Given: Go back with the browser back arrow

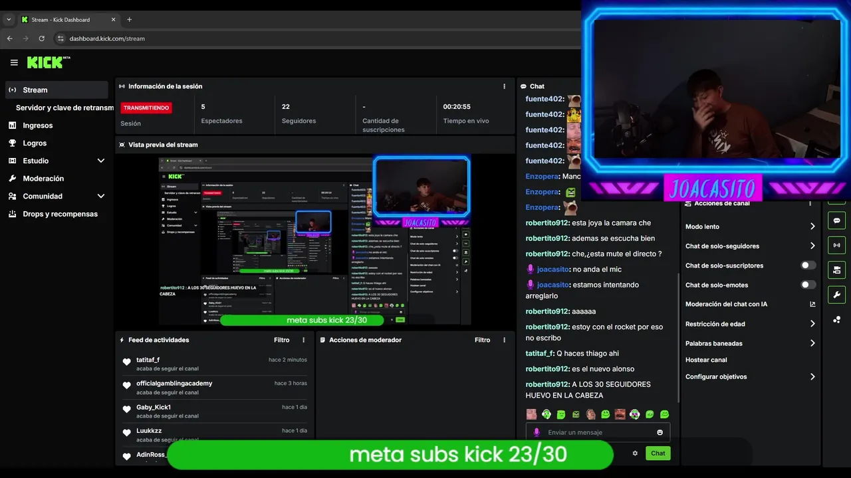Looking at the screenshot, I should [10, 39].
